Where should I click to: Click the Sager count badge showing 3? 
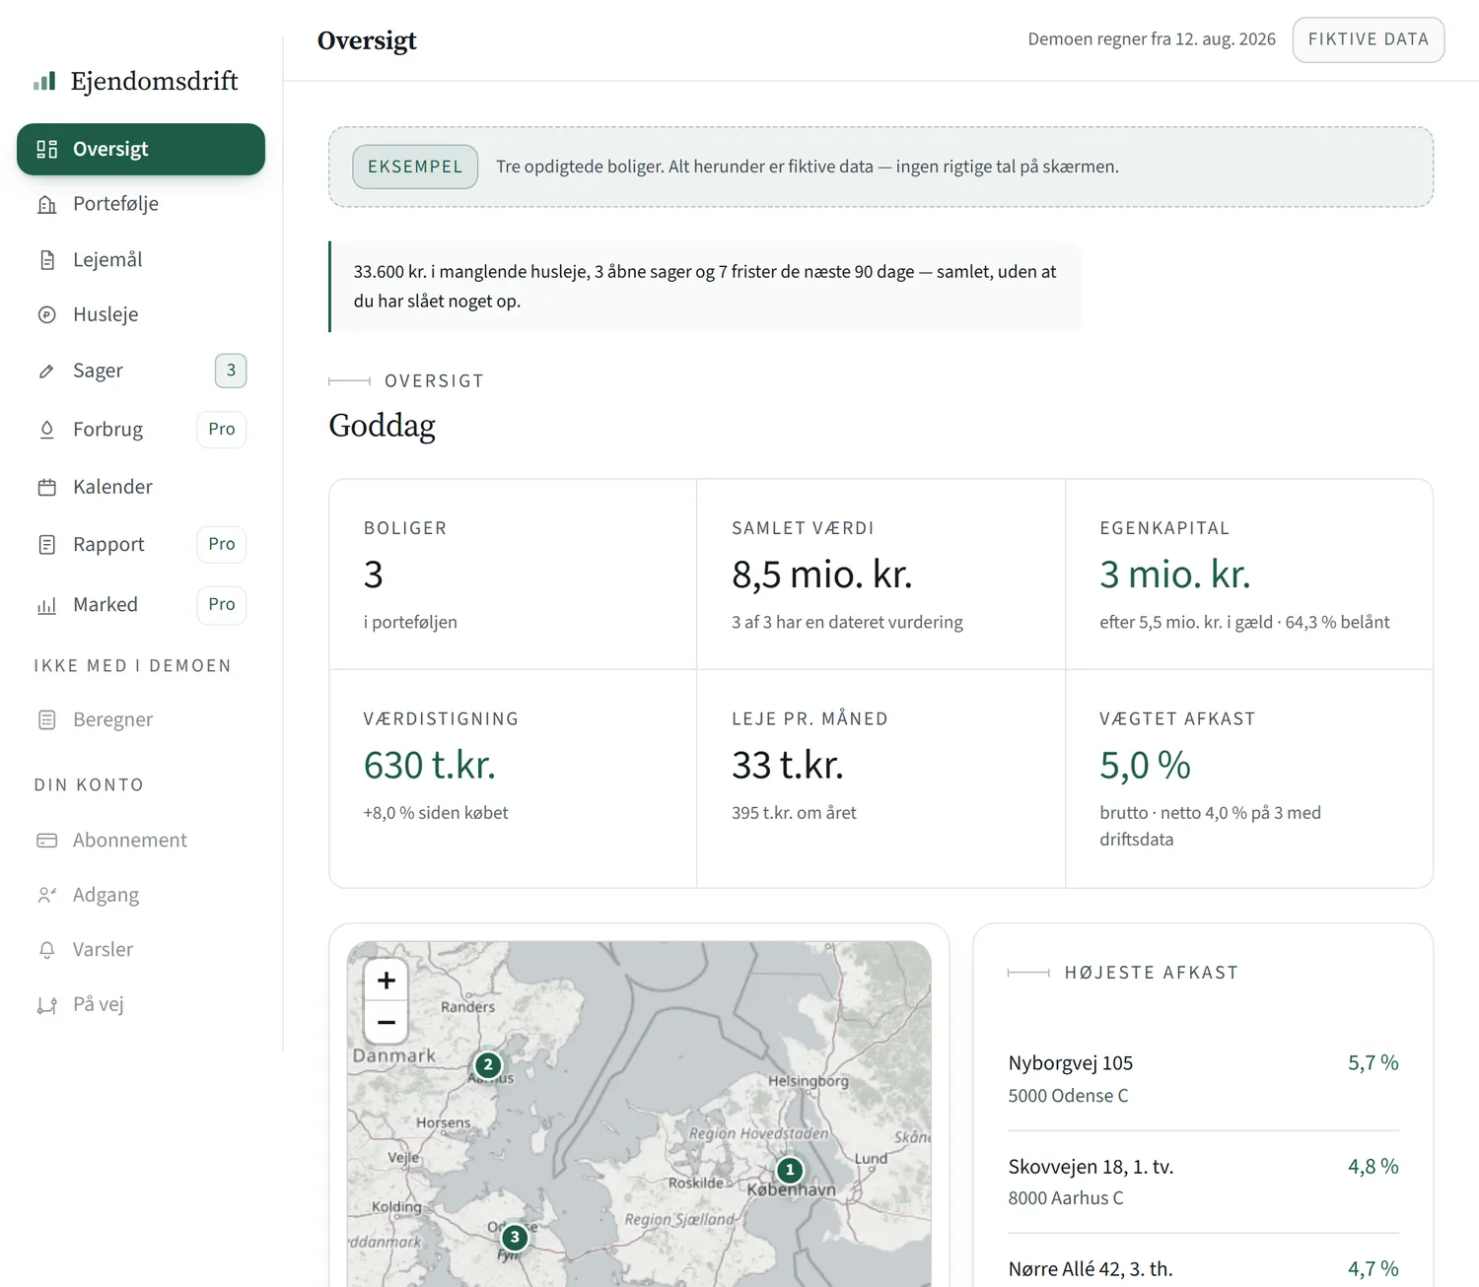[231, 371]
